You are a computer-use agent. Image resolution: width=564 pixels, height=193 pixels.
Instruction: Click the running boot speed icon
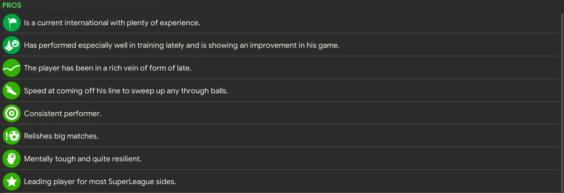point(12,91)
